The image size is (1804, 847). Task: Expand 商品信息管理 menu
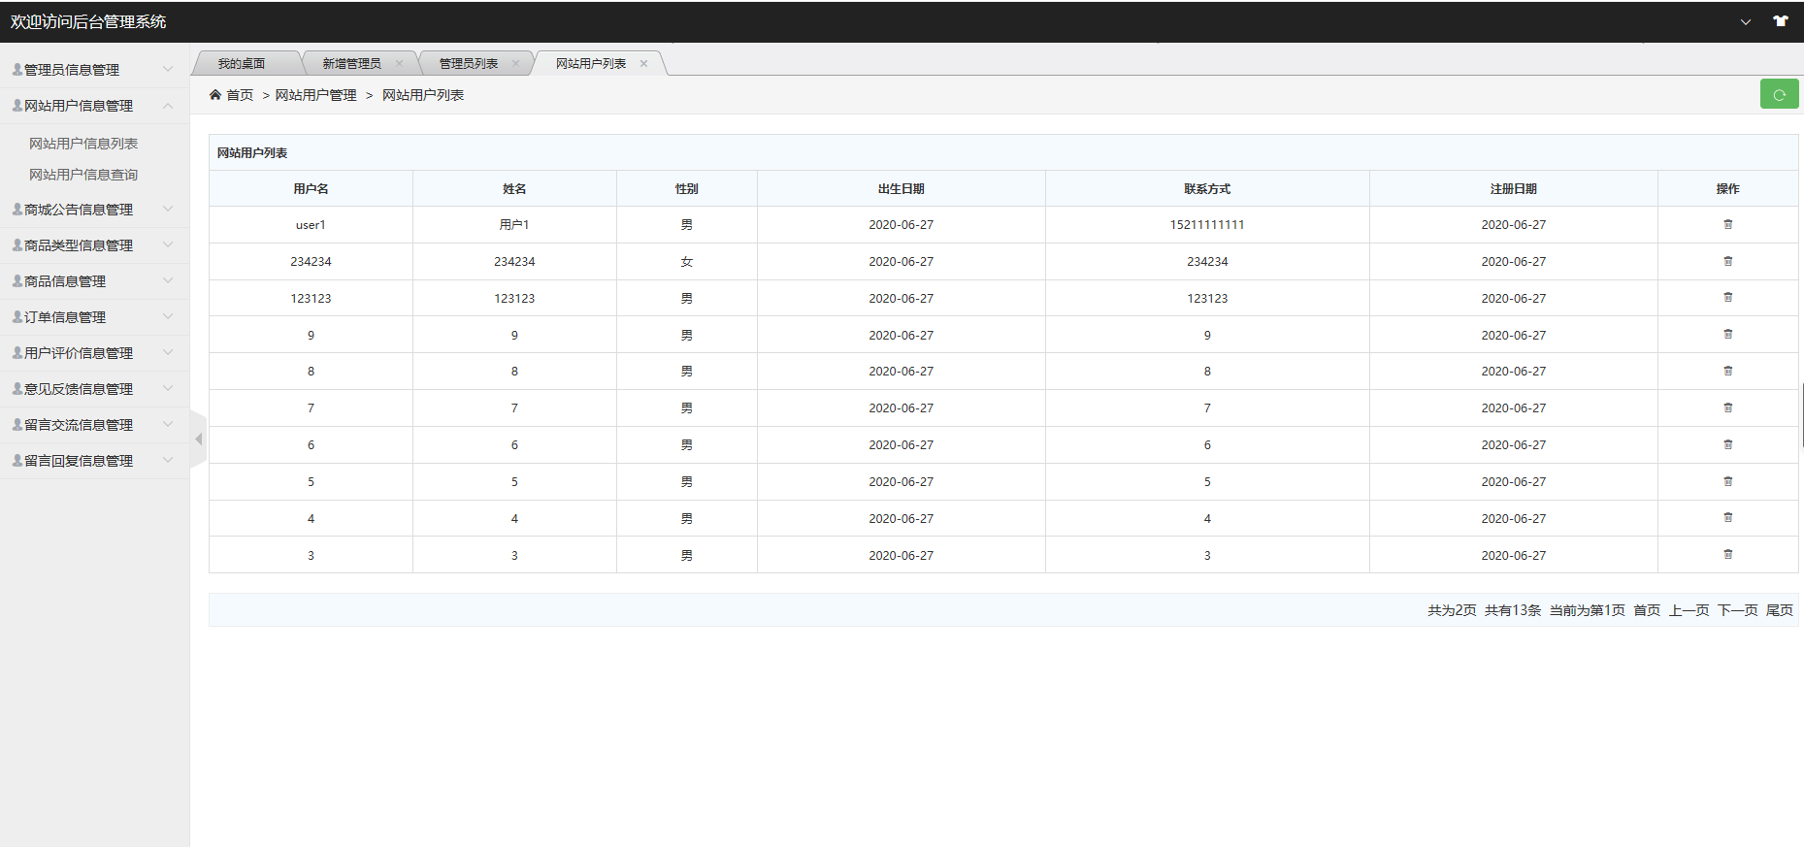click(94, 281)
